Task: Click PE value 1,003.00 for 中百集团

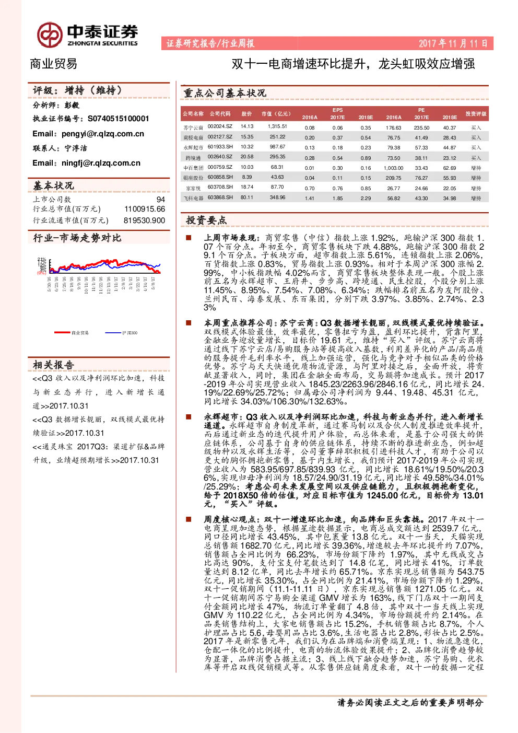Action: [x=393, y=168]
